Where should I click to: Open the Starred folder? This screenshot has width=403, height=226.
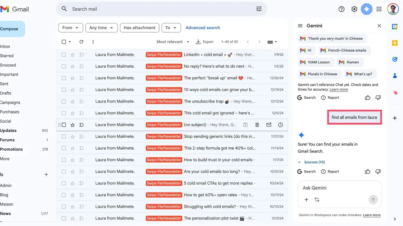click(x=7, y=56)
